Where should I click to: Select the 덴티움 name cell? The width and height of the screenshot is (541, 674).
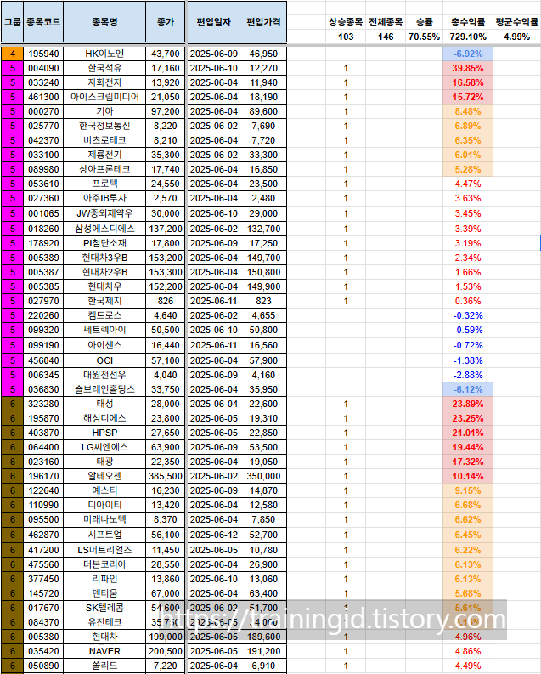coord(104,593)
